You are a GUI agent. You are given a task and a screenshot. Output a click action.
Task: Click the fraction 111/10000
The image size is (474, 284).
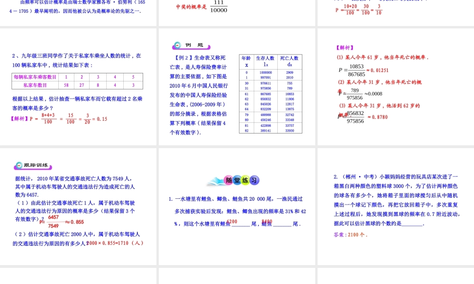point(219,7)
